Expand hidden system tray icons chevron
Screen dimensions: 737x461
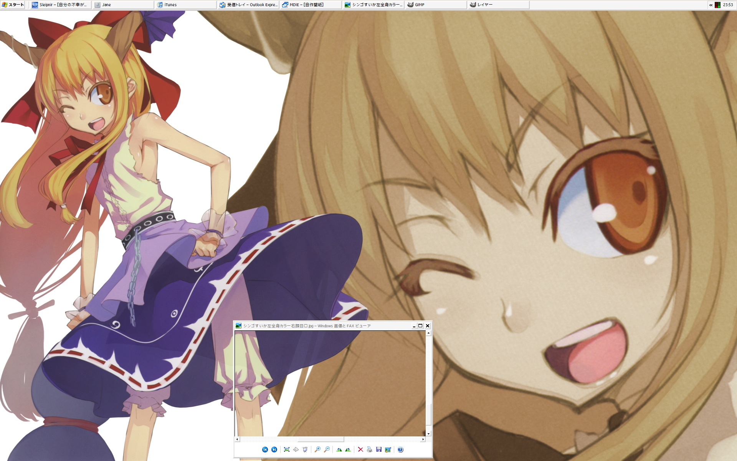[x=711, y=5]
